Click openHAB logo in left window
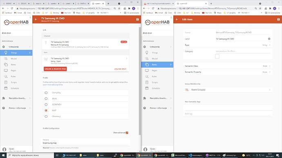Screen dimensions: 282x158 coord(16,22)
